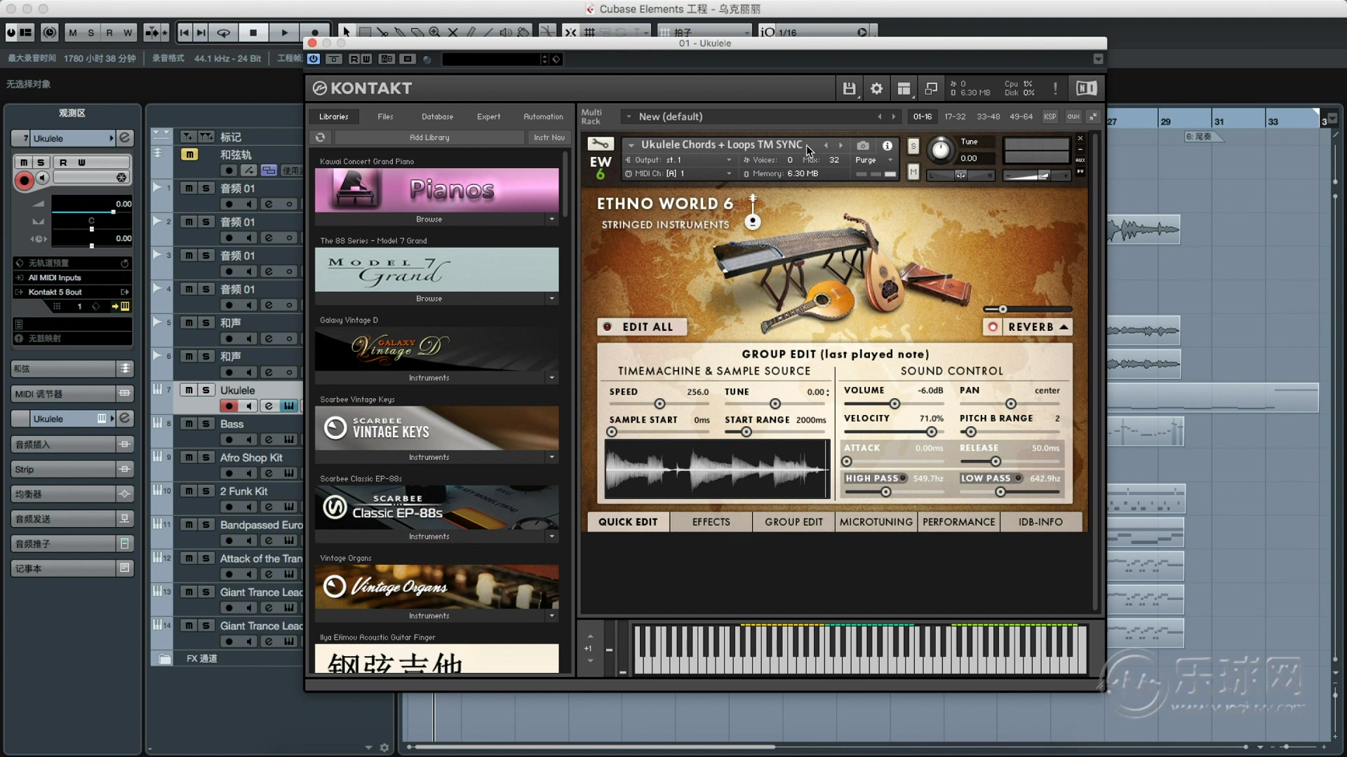Screen dimensions: 1347x757
Task: Click the instrument wrench edit icon
Action: (x=600, y=144)
